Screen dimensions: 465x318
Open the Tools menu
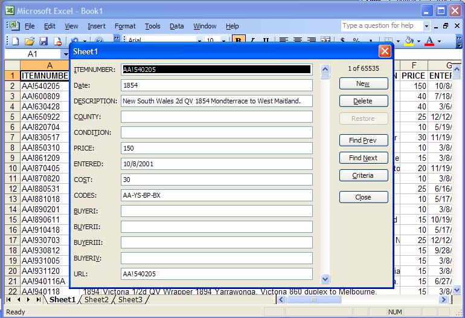(x=152, y=26)
